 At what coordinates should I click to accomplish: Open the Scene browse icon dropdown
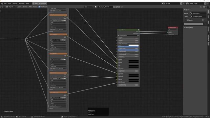tap(163, 4)
